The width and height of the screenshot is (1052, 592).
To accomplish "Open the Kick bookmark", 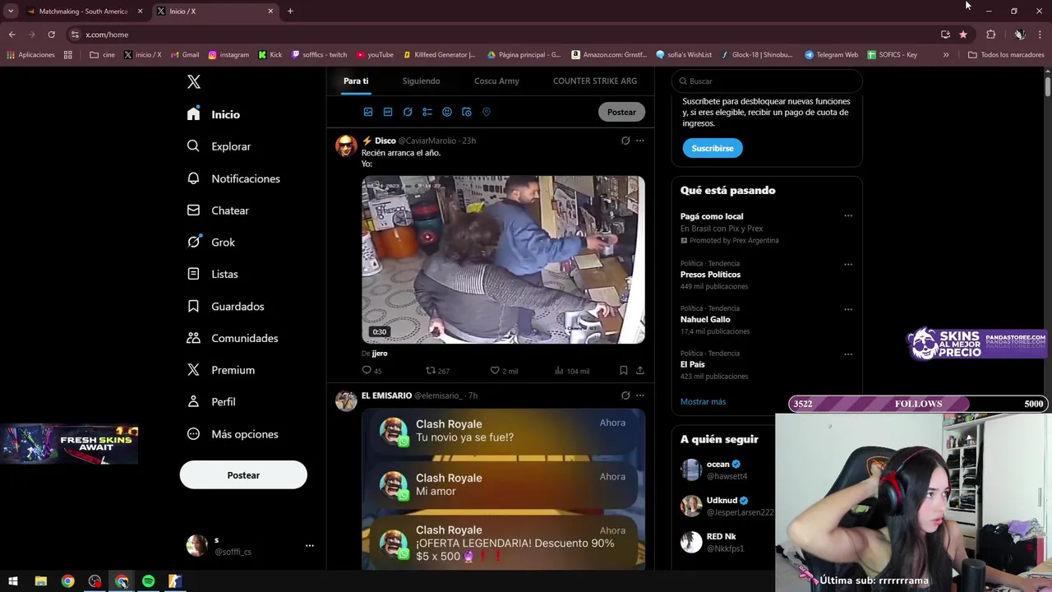I will 270,55.
